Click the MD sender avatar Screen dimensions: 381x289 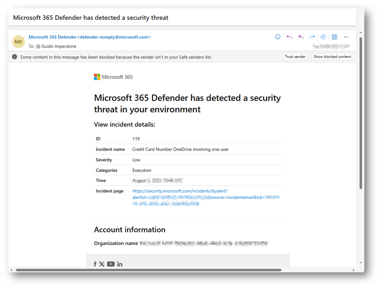pyautogui.click(x=19, y=42)
